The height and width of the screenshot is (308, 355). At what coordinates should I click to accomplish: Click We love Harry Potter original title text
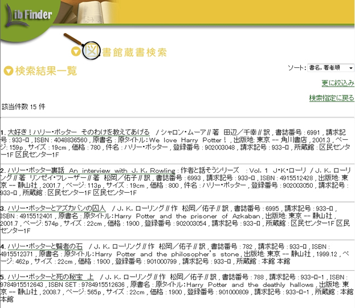coord(185,139)
